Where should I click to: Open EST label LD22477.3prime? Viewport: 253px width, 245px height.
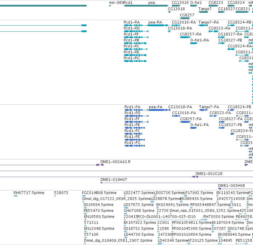(139, 193)
